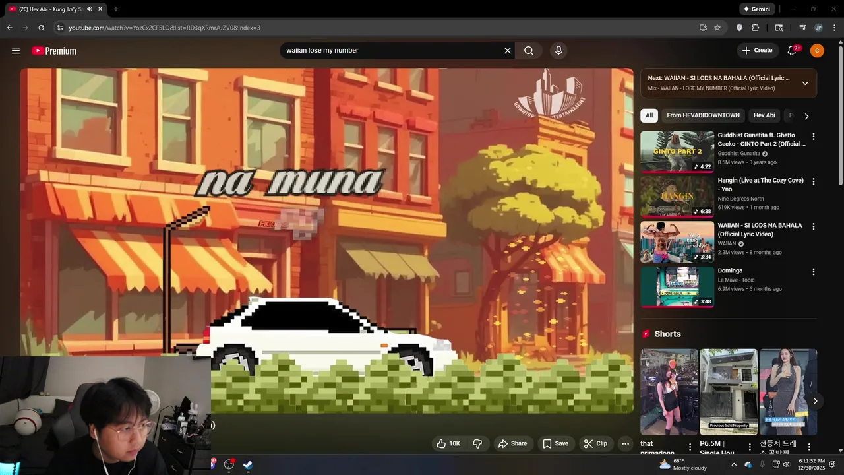The height and width of the screenshot is (475, 844).
Task: Open Steam from the taskbar
Action: [x=247, y=464]
